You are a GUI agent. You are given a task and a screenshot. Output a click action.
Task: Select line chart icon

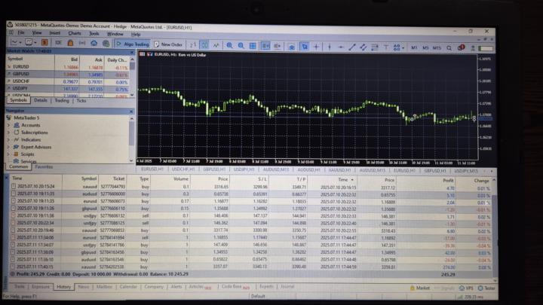coord(216,45)
